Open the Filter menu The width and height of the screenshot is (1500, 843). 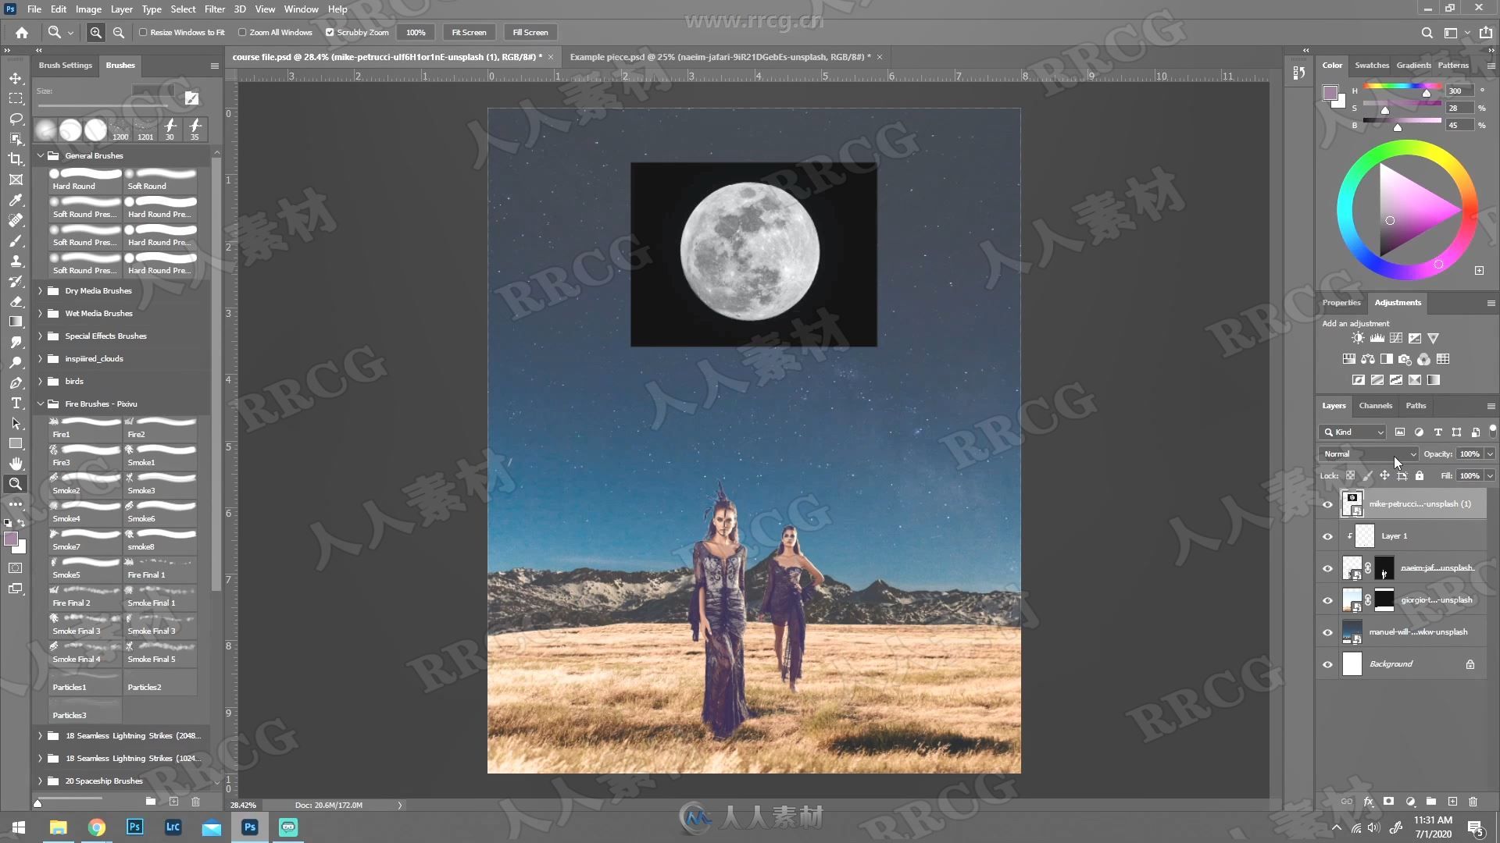[x=213, y=9]
